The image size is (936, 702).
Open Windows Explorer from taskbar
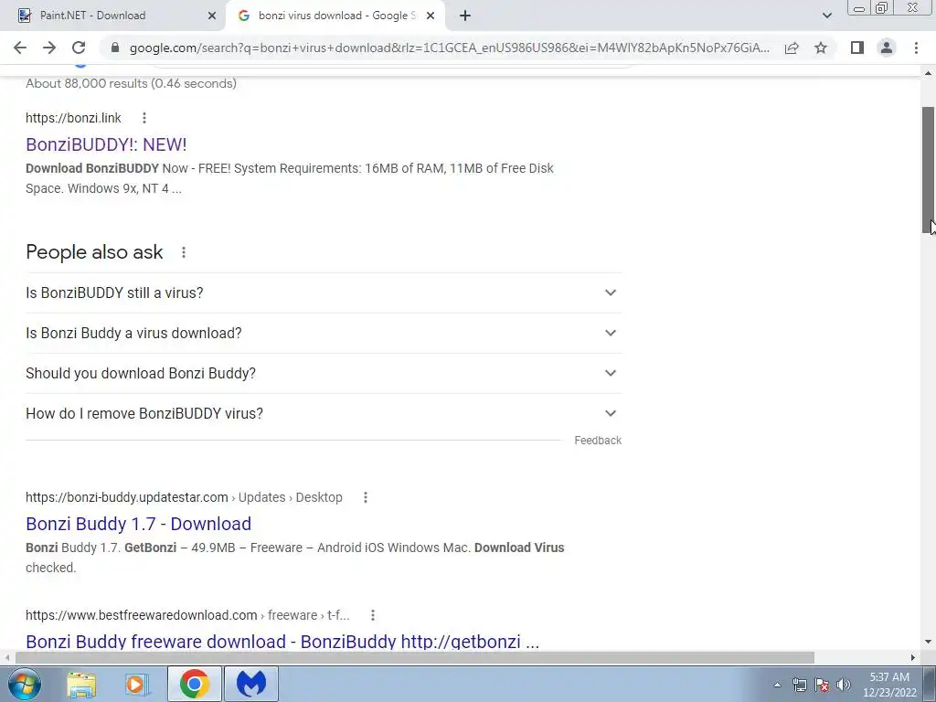tap(81, 685)
